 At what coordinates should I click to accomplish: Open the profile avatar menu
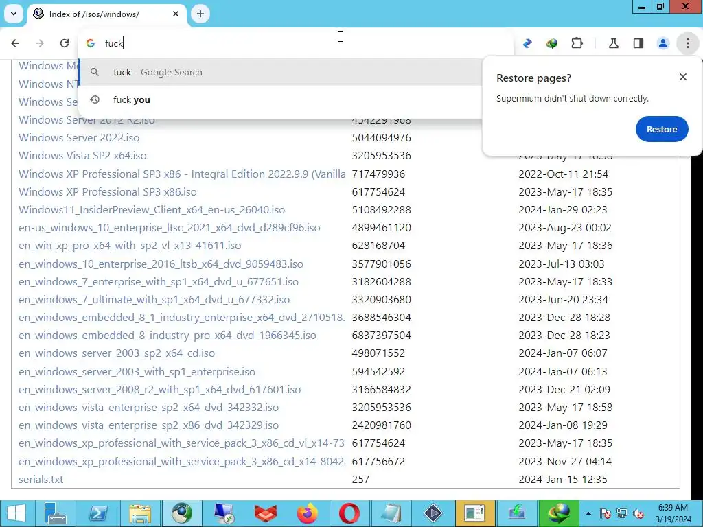[x=663, y=43]
